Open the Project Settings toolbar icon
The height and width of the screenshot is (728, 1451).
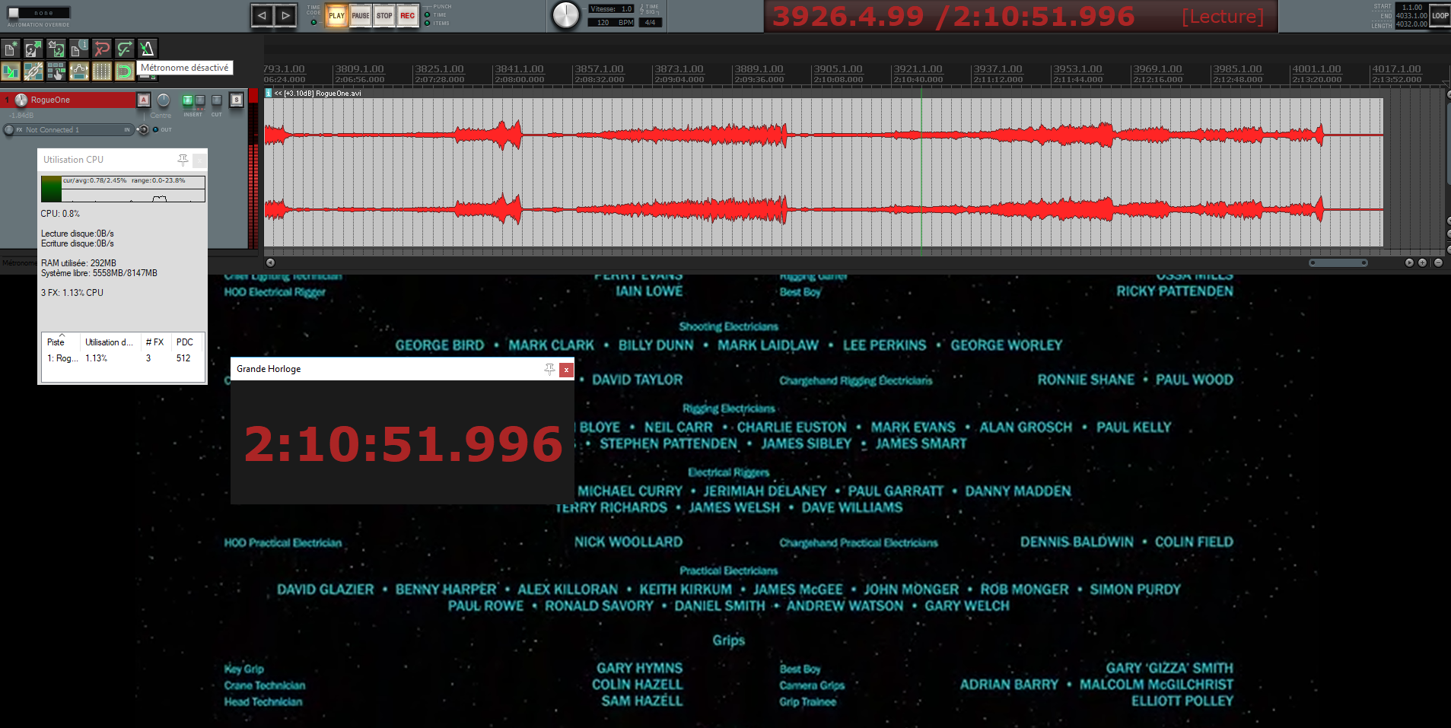point(79,49)
